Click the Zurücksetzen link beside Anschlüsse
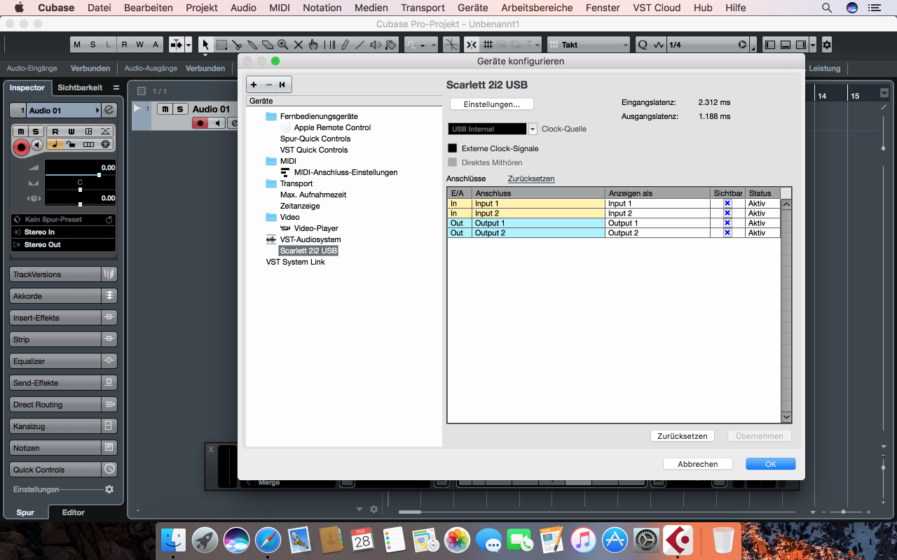This screenshot has width=897, height=560. tap(531, 178)
